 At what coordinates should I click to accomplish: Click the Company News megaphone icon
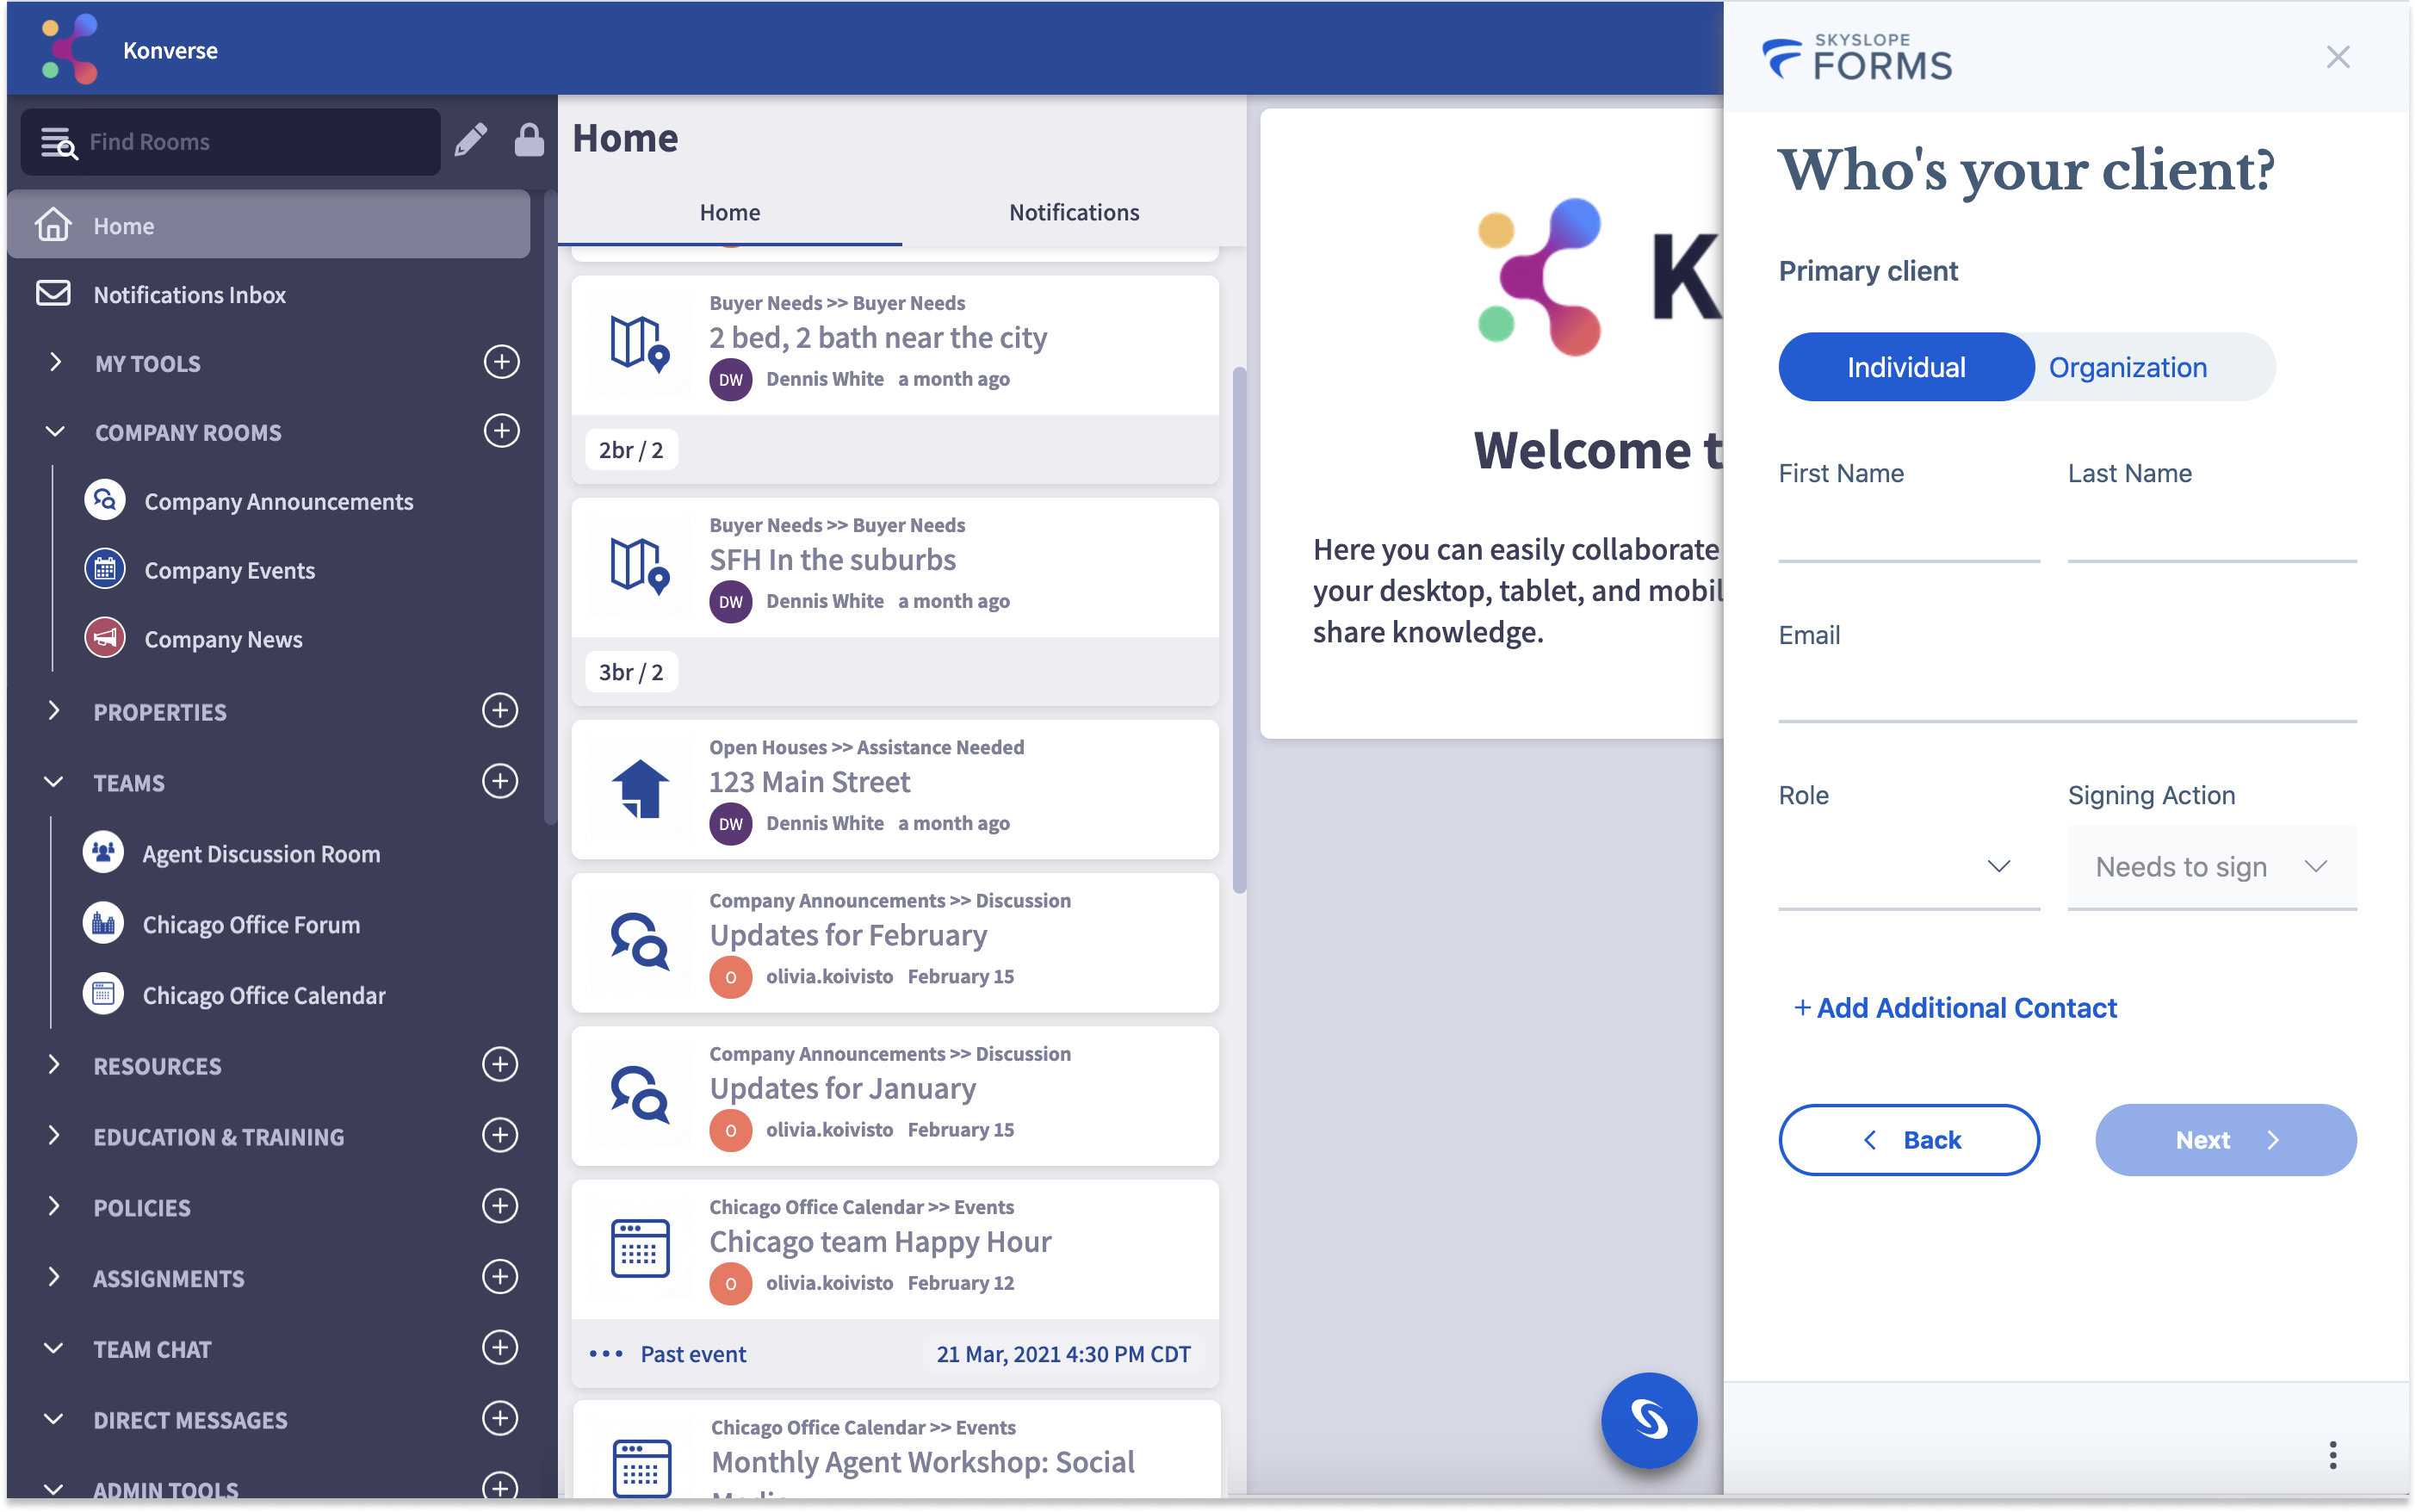[x=104, y=639]
